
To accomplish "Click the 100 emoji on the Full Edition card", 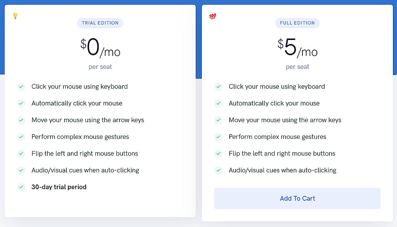I will [x=212, y=16].
